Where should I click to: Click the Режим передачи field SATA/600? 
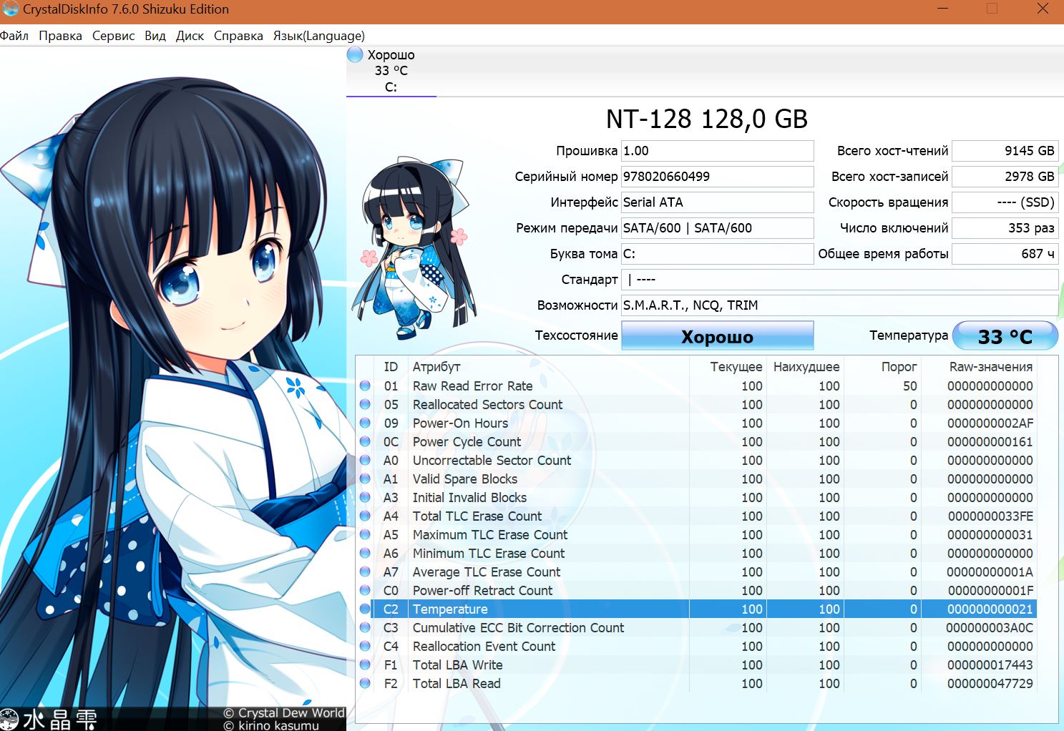pyautogui.click(x=717, y=228)
